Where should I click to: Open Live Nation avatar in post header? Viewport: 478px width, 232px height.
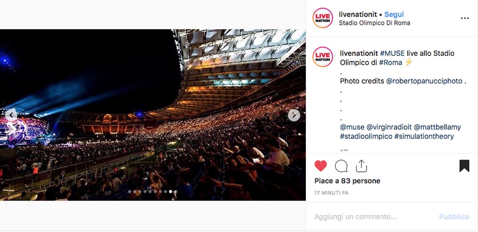pos(323,18)
